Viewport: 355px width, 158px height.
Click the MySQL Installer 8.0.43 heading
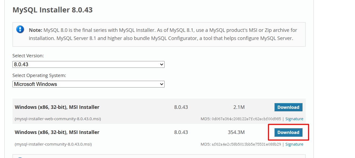point(53,10)
